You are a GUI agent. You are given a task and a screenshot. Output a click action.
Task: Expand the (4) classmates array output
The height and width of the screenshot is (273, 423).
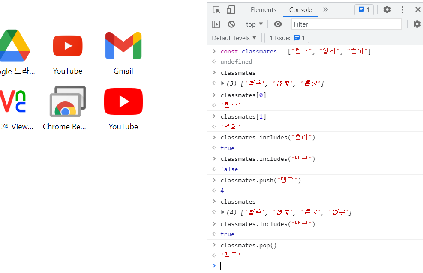tap(222, 212)
